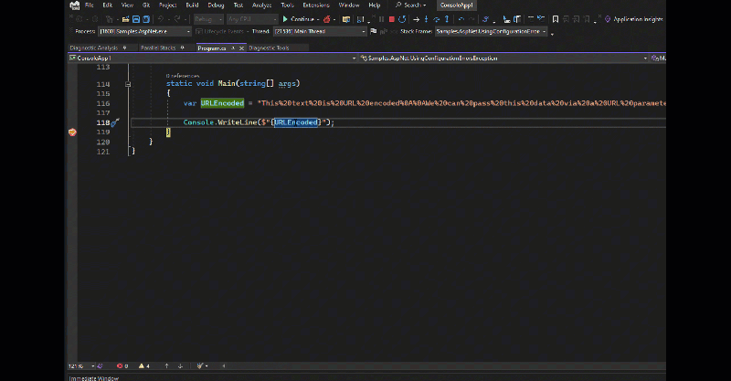Open the Edit menu
Image resolution: width=731 pixels, height=381 pixels.
coord(108,5)
